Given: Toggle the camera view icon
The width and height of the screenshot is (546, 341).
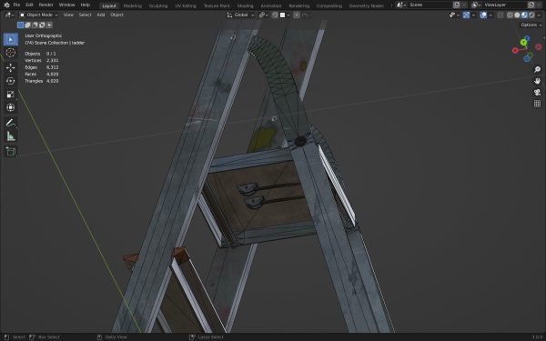Looking at the screenshot, I should click(537, 92).
